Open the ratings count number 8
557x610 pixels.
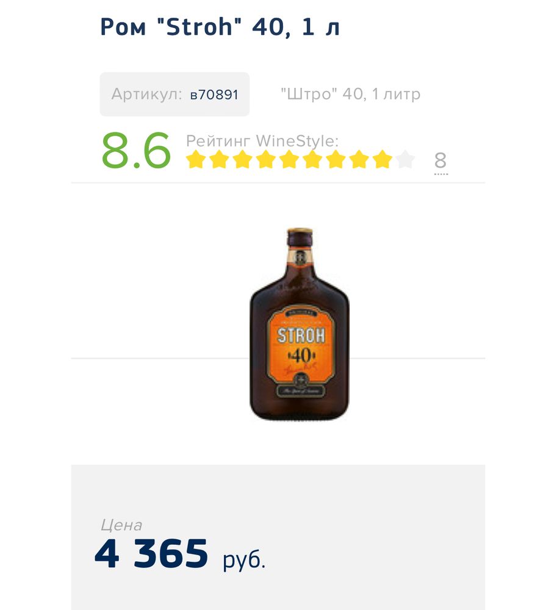pos(440,161)
